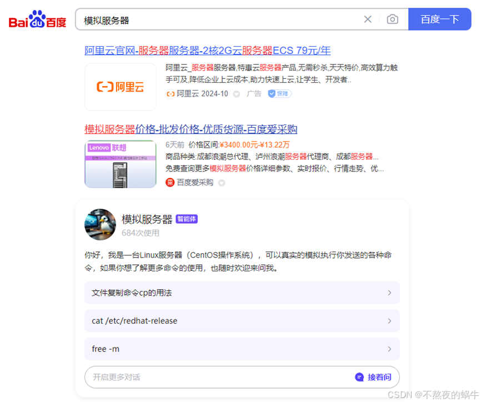The image size is (481, 403).
Task: Open the 百度爱采购 source label
Action: tap(195, 183)
